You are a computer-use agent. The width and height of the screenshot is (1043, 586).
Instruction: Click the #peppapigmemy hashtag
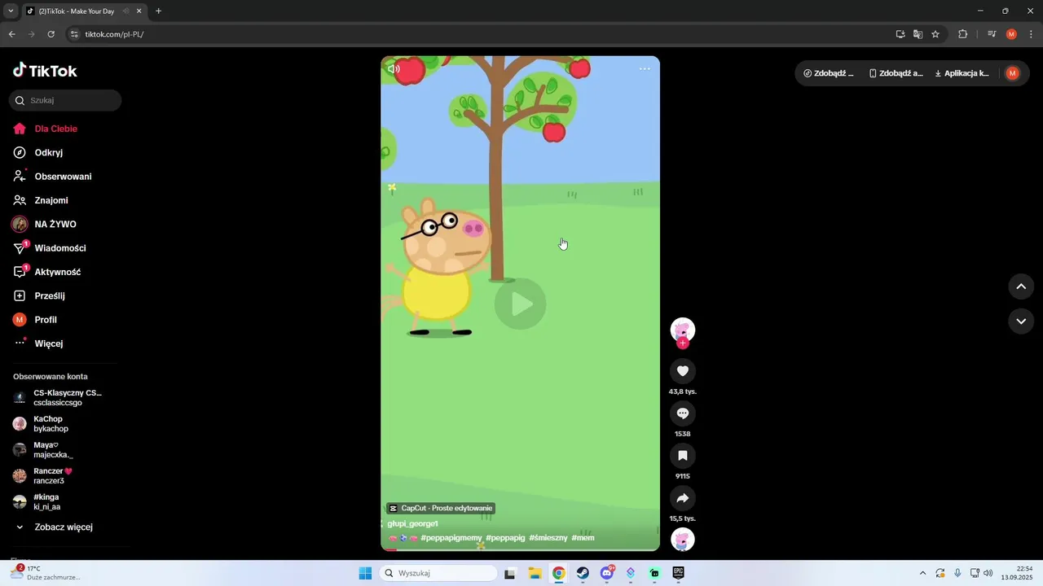[x=451, y=538]
